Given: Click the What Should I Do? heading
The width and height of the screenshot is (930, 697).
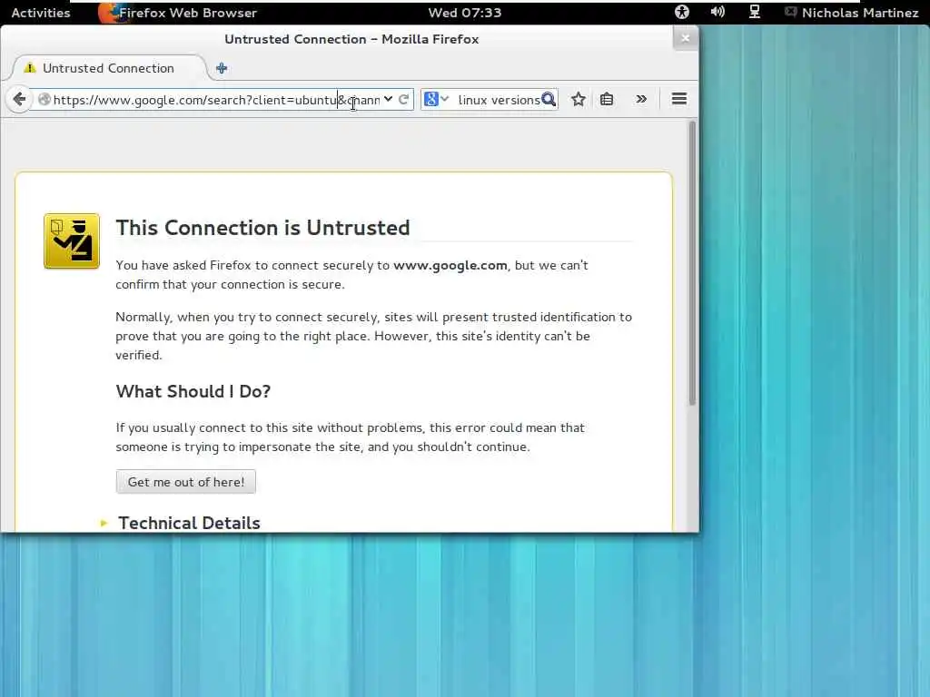Looking at the screenshot, I should click(193, 391).
